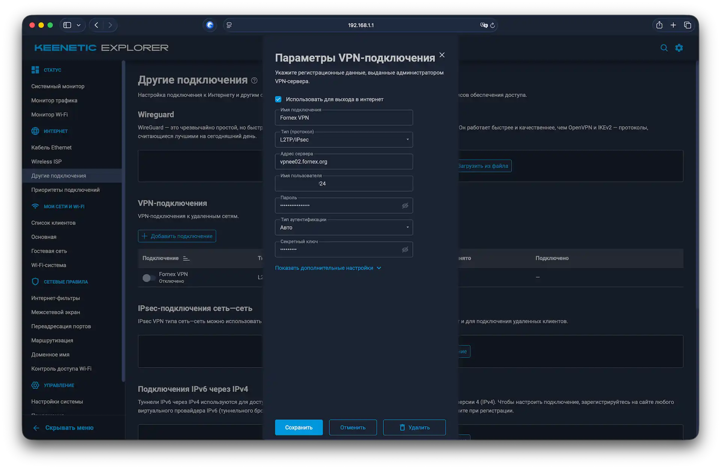
Task: Enable the Fornex VPN connection toggle
Action: tap(149, 278)
